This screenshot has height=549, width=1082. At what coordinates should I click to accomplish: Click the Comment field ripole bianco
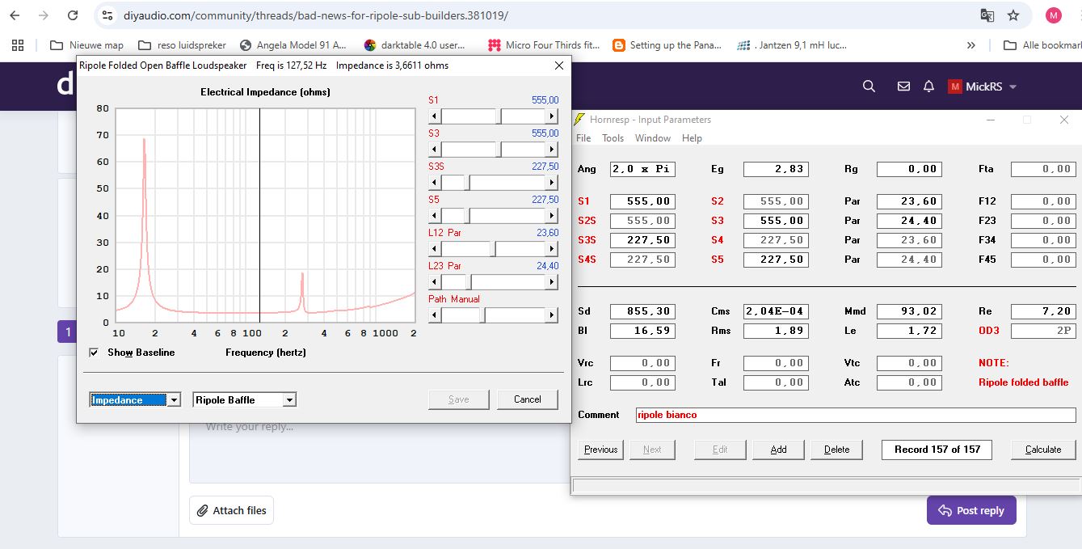coord(856,415)
